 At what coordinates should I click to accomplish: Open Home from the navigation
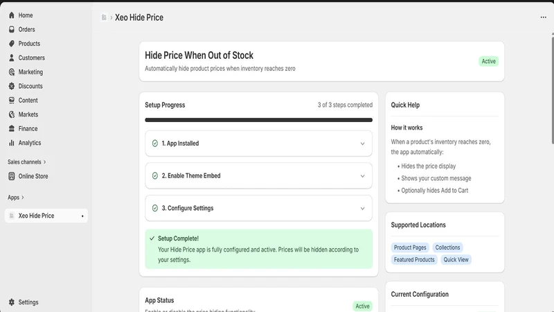(26, 15)
